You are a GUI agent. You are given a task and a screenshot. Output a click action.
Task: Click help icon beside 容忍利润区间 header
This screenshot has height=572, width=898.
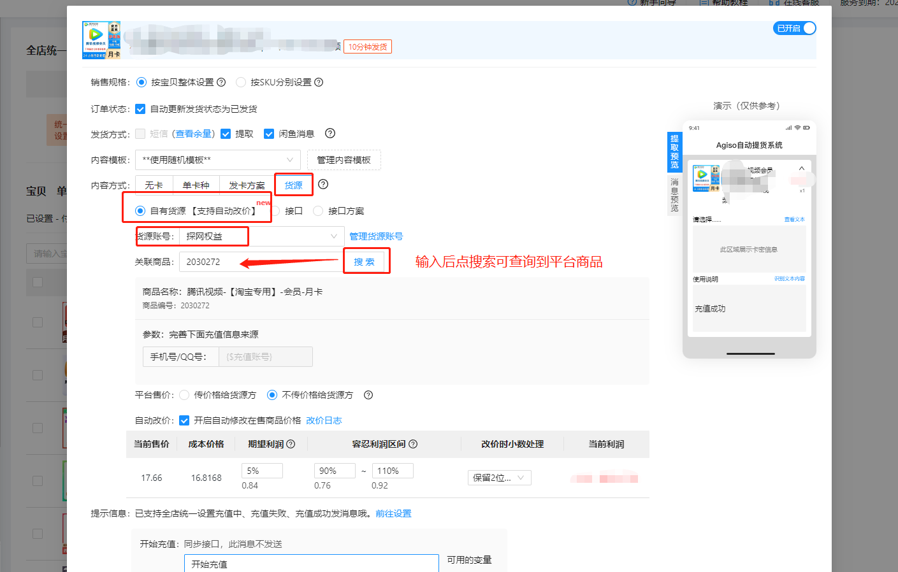413,444
